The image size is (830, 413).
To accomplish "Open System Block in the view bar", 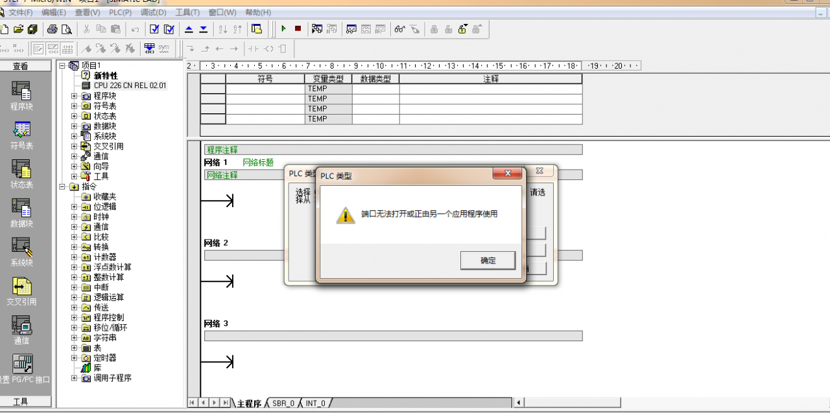I will 21,252.
